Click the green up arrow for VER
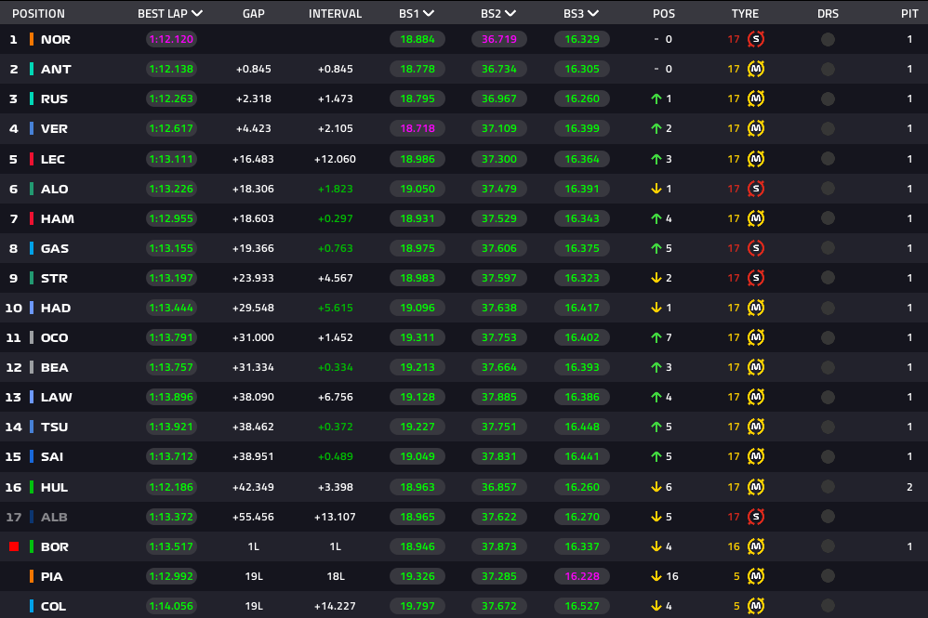Image resolution: width=928 pixels, height=618 pixels. tap(656, 129)
